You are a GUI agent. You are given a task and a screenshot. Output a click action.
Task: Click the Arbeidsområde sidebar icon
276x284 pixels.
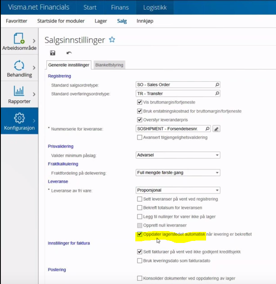point(19,38)
